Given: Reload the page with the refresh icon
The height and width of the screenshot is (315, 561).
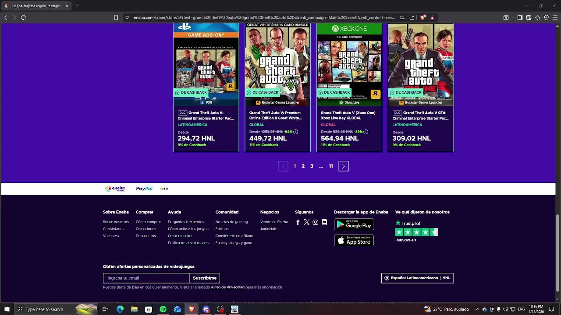Looking at the screenshot, I should [x=23, y=17].
